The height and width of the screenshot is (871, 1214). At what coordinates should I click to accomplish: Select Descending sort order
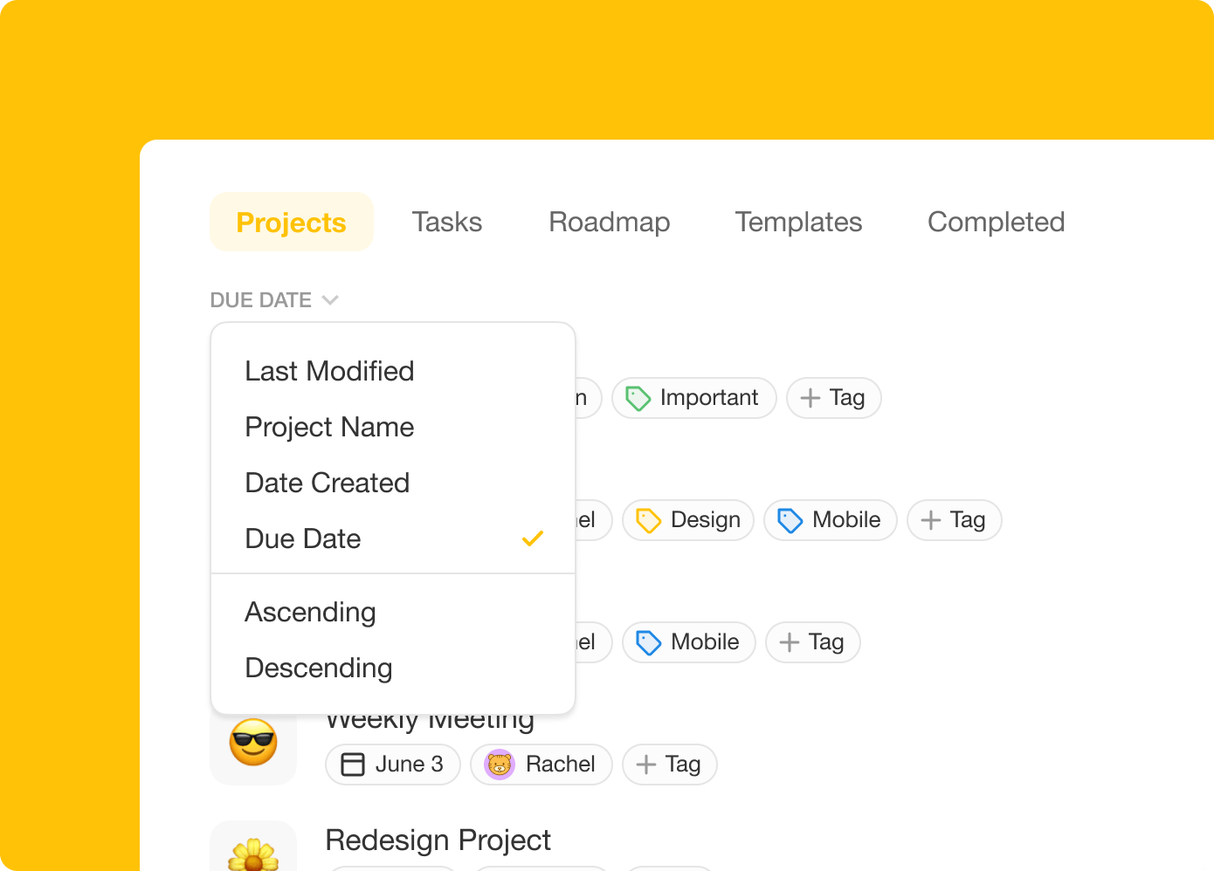click(x=318, y=668)
